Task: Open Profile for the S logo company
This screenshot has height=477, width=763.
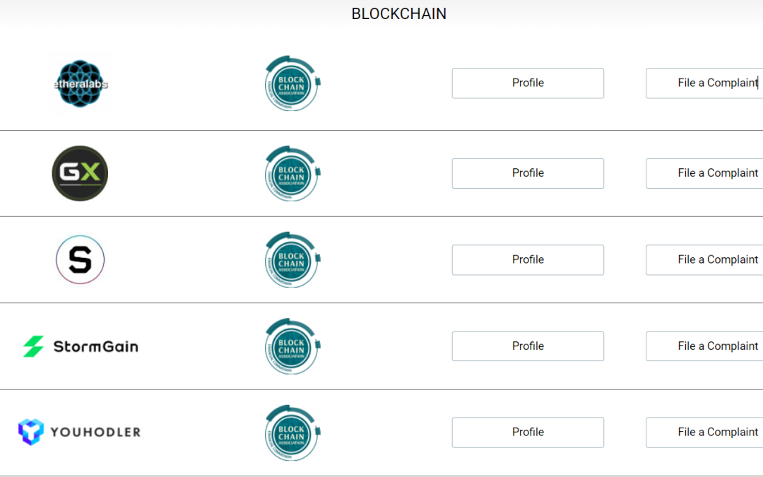Action: point(528,260)
